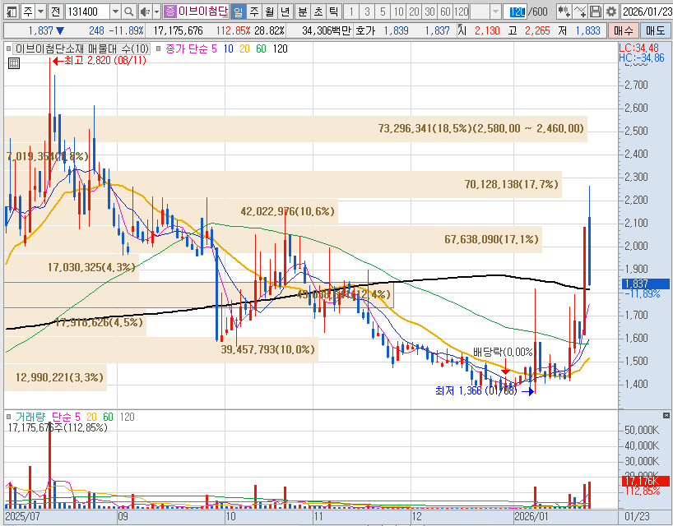Click the red 17,176K volume tag on axis
The image size is (673, 526).
646,481
